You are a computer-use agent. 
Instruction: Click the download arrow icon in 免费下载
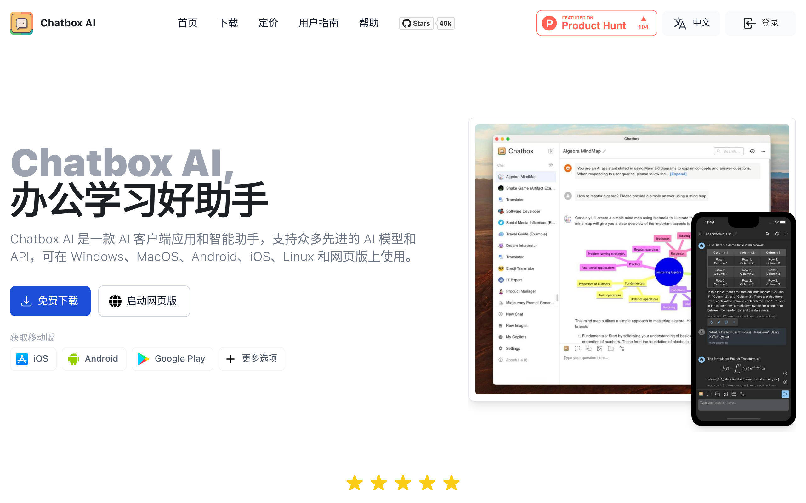(x=26, y=301)
